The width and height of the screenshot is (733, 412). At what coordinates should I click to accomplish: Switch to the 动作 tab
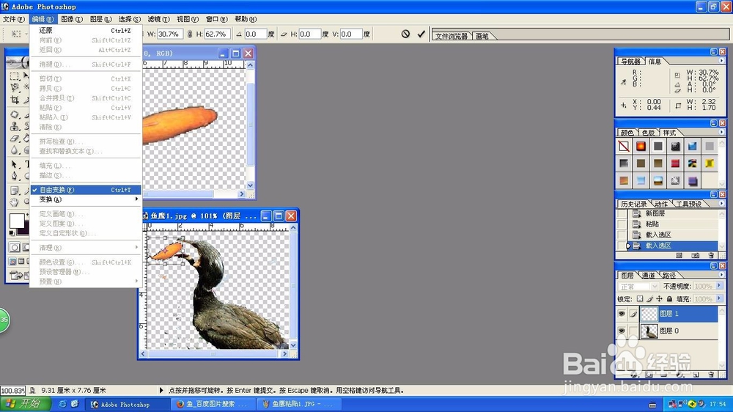pos(660,204)
